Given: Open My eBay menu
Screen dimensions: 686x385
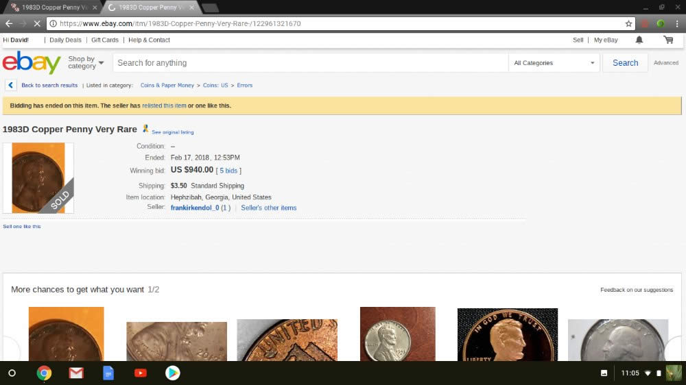Looking at the screenshot, I should click(606, 40).
